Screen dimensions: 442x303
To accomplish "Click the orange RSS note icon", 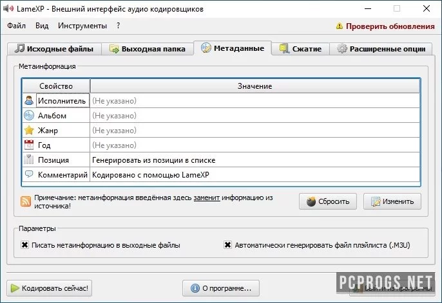I will (x=26, y=201).
